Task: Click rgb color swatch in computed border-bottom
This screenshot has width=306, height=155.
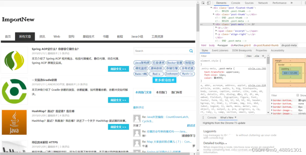Action: [x=299, y=100]
